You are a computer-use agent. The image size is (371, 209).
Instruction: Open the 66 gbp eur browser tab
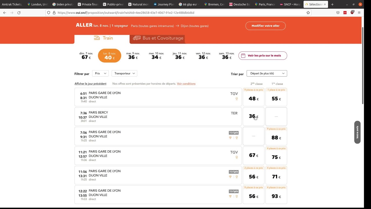point(189,4)
